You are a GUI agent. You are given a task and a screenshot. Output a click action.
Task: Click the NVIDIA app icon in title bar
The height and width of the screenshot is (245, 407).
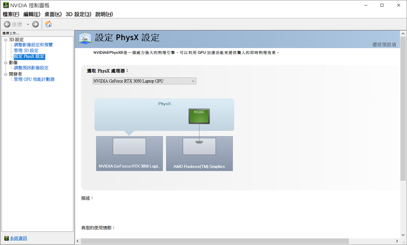6,5
